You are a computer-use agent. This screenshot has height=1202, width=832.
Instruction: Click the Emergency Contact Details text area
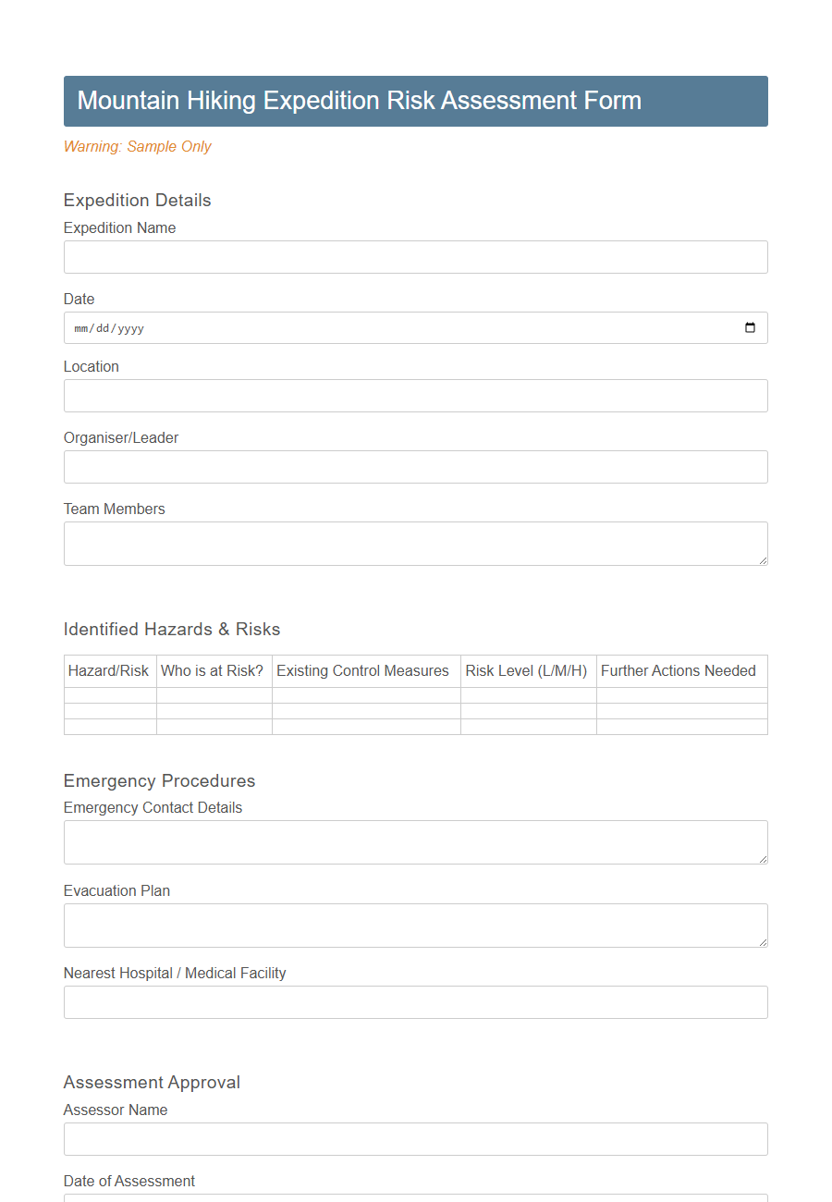(414, 841)
